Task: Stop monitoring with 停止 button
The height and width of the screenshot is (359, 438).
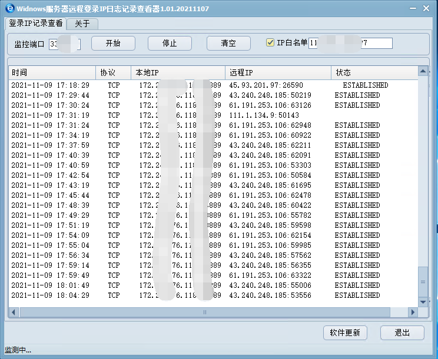Action: click(x=170, y=44)
